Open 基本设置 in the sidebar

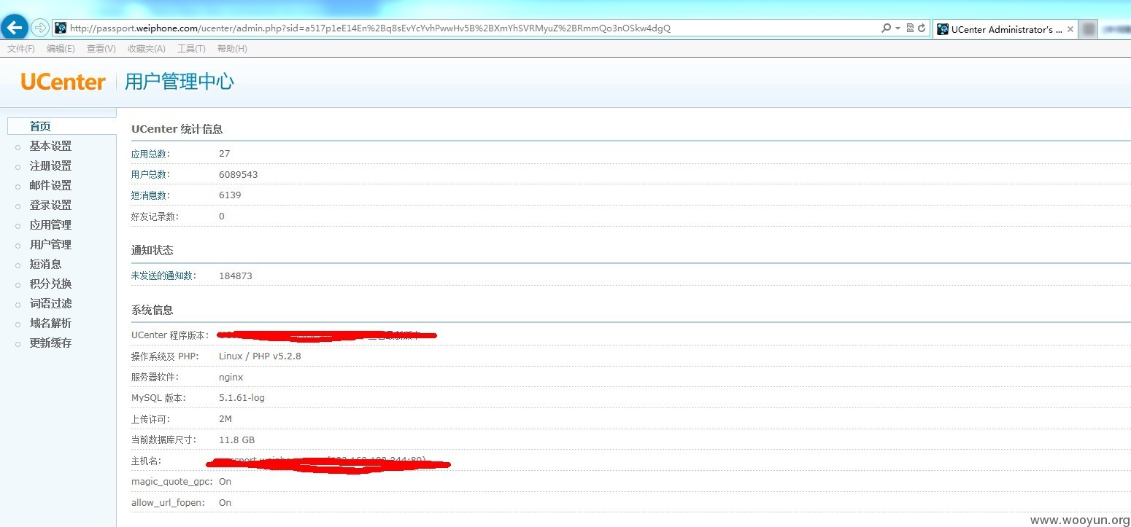[x=50, y=146]
